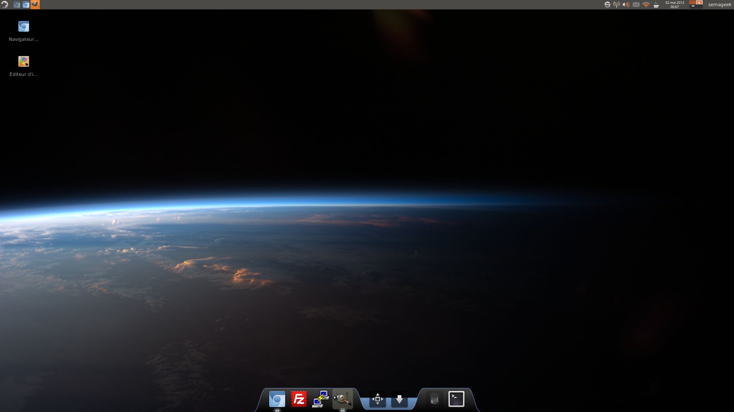Launch the terminal from the dock
734x412 pixels.
pos(456,399)
